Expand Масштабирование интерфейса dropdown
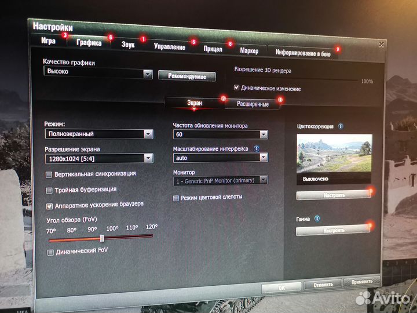The width and height of the screenshot is (417, 313). pyautogui.click(x=221, y=158)
